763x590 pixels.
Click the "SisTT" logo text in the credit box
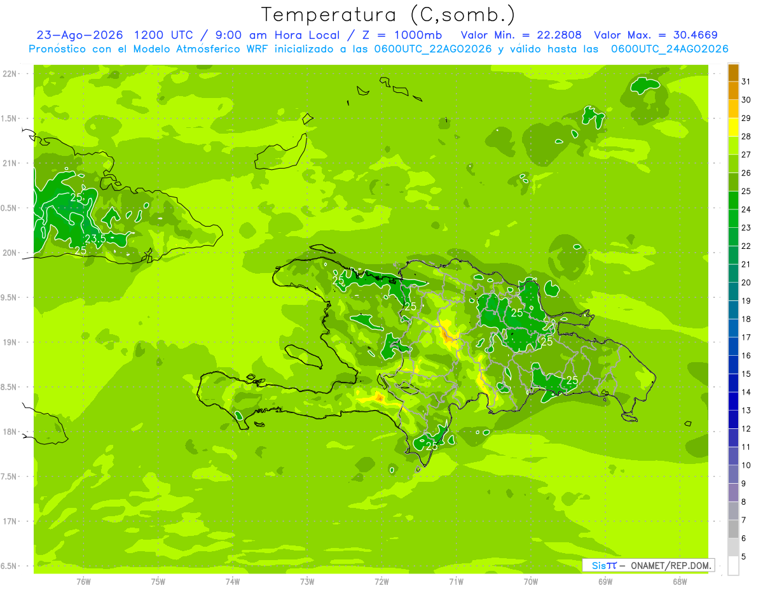[x=604, y=565]
